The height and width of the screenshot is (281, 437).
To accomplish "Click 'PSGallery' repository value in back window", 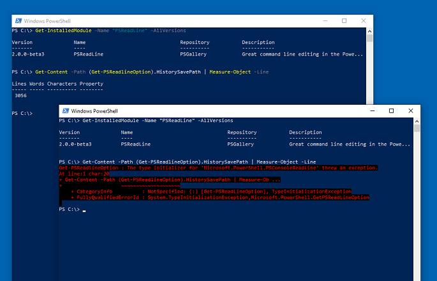I will pyautogui.click(x=193, y=54).
